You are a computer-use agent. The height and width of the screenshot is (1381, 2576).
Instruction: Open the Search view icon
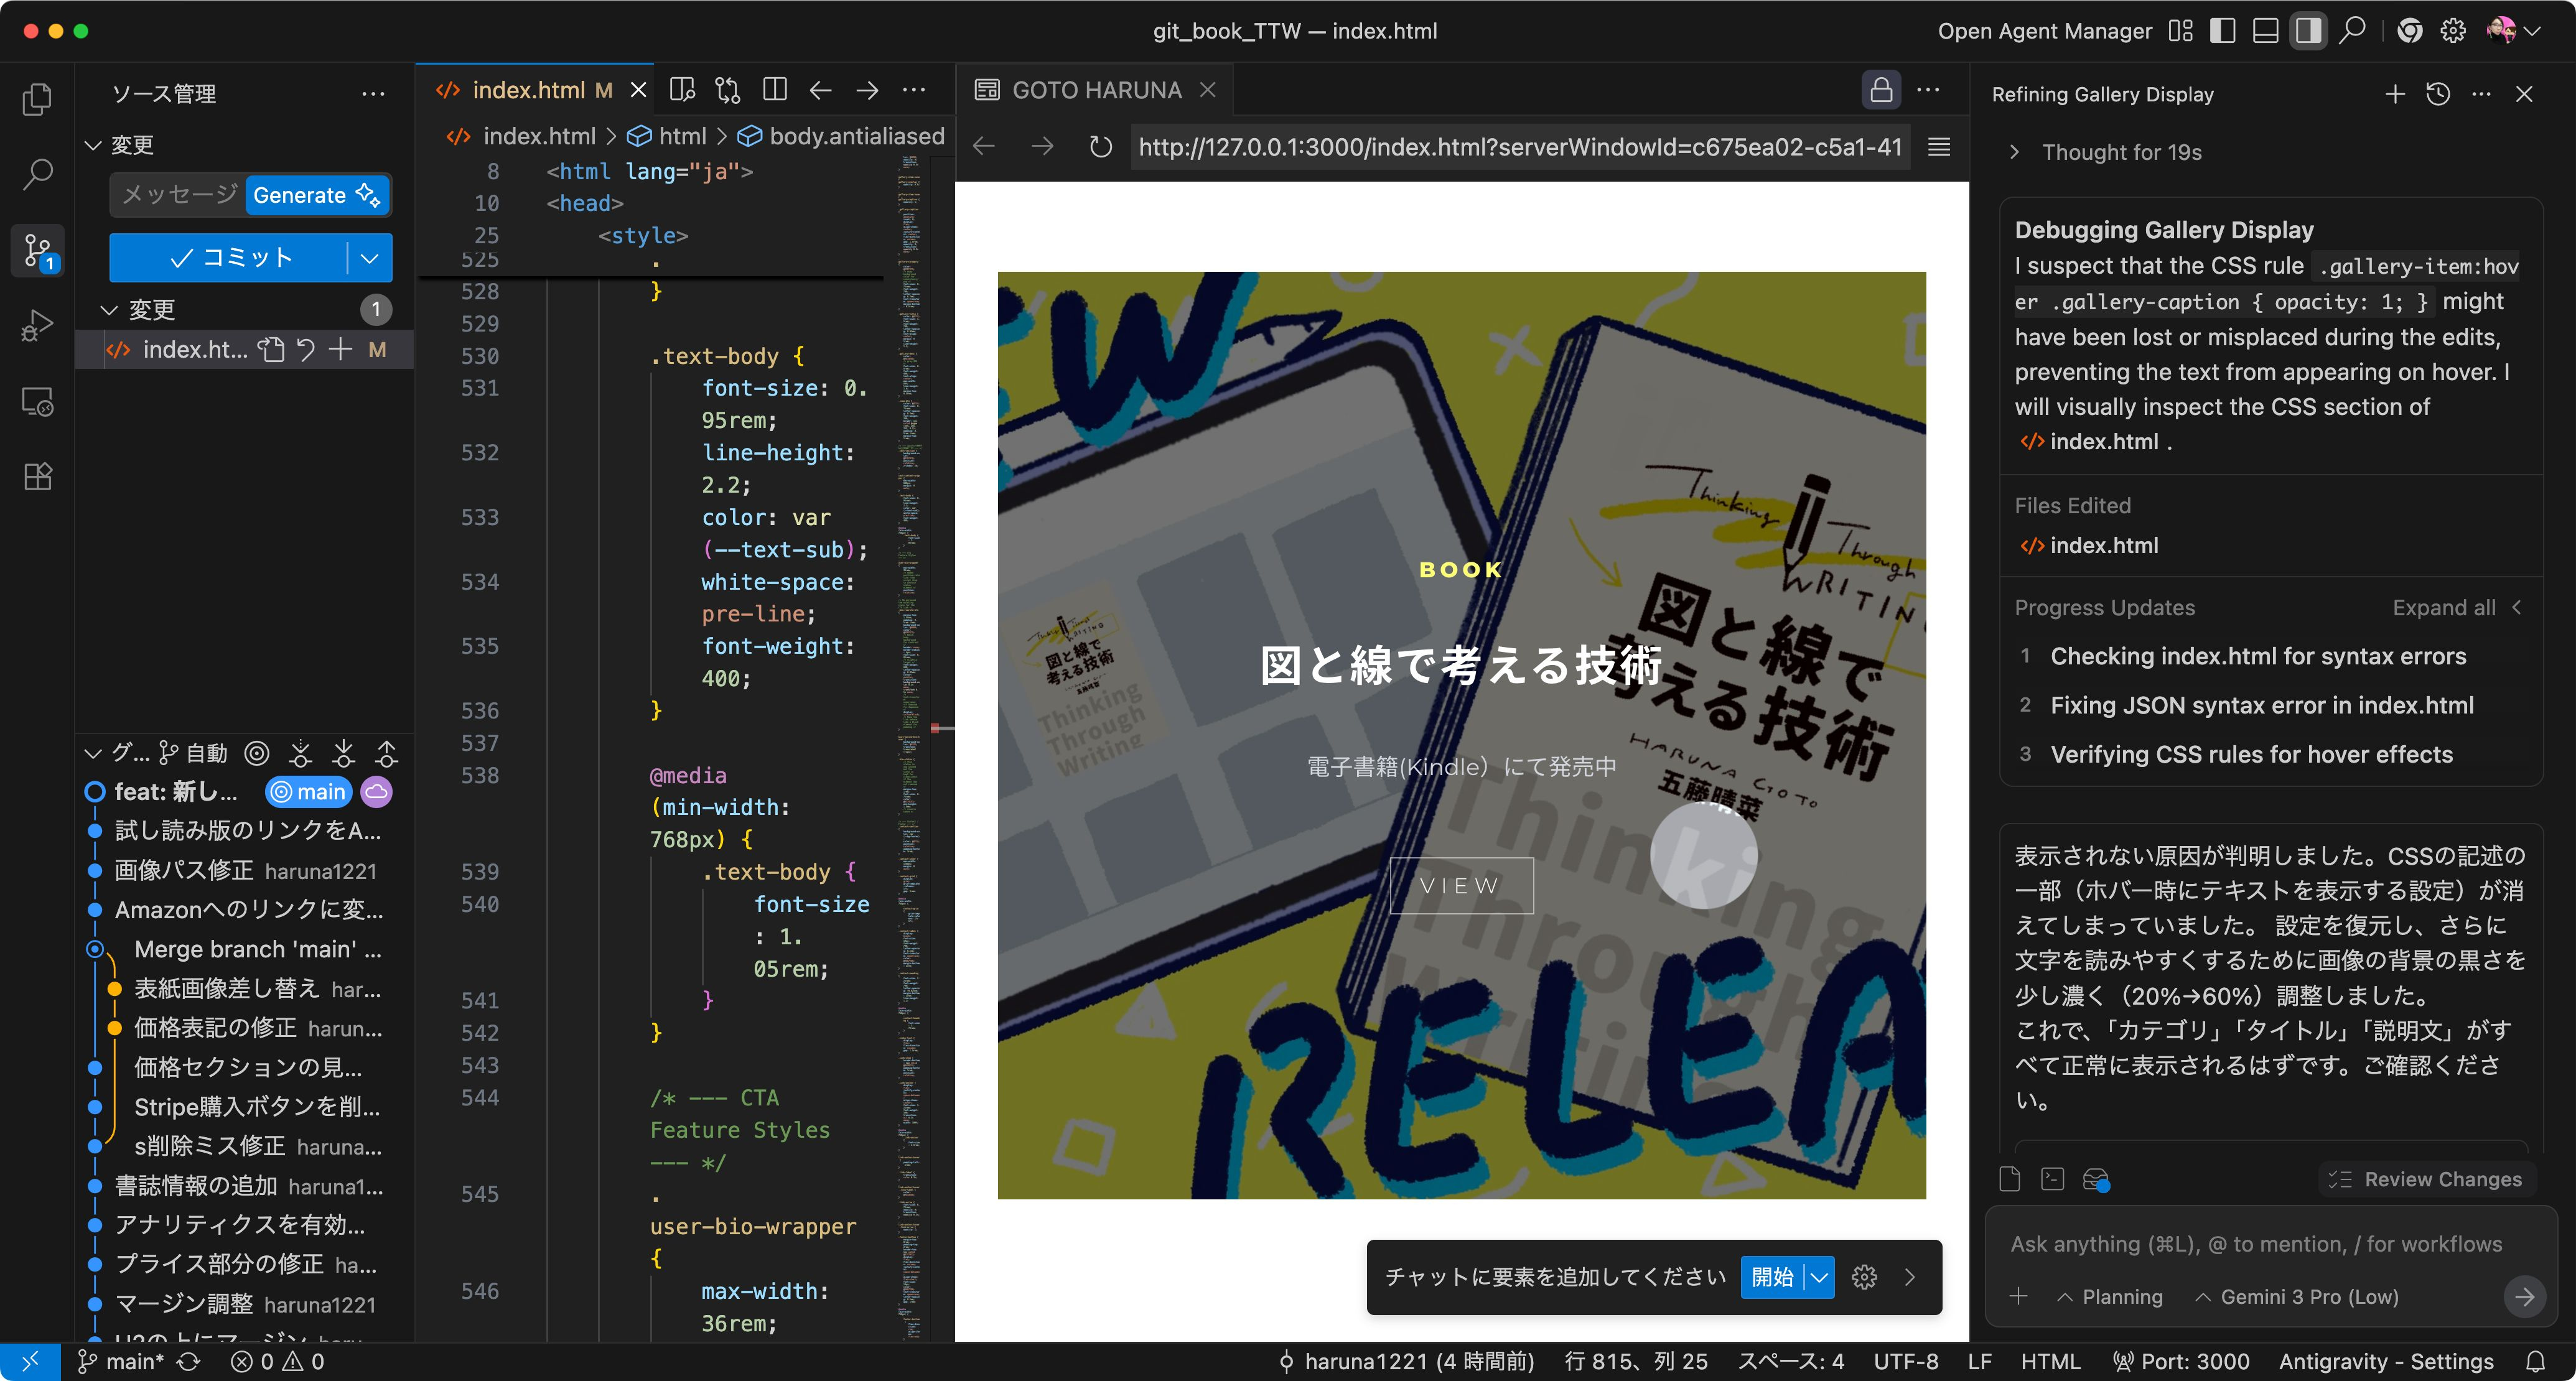(37, 174)
